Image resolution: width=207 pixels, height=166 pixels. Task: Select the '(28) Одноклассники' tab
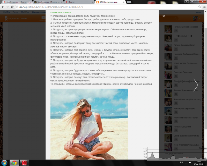[x=110, y=2]
